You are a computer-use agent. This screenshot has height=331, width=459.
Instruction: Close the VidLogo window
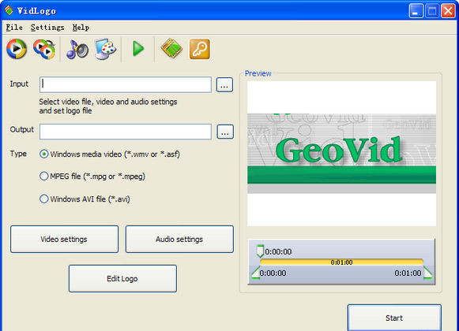(x=448, y=11)
